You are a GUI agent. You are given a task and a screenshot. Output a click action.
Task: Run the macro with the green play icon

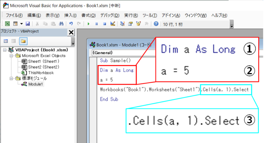click(x=89, y=24)
